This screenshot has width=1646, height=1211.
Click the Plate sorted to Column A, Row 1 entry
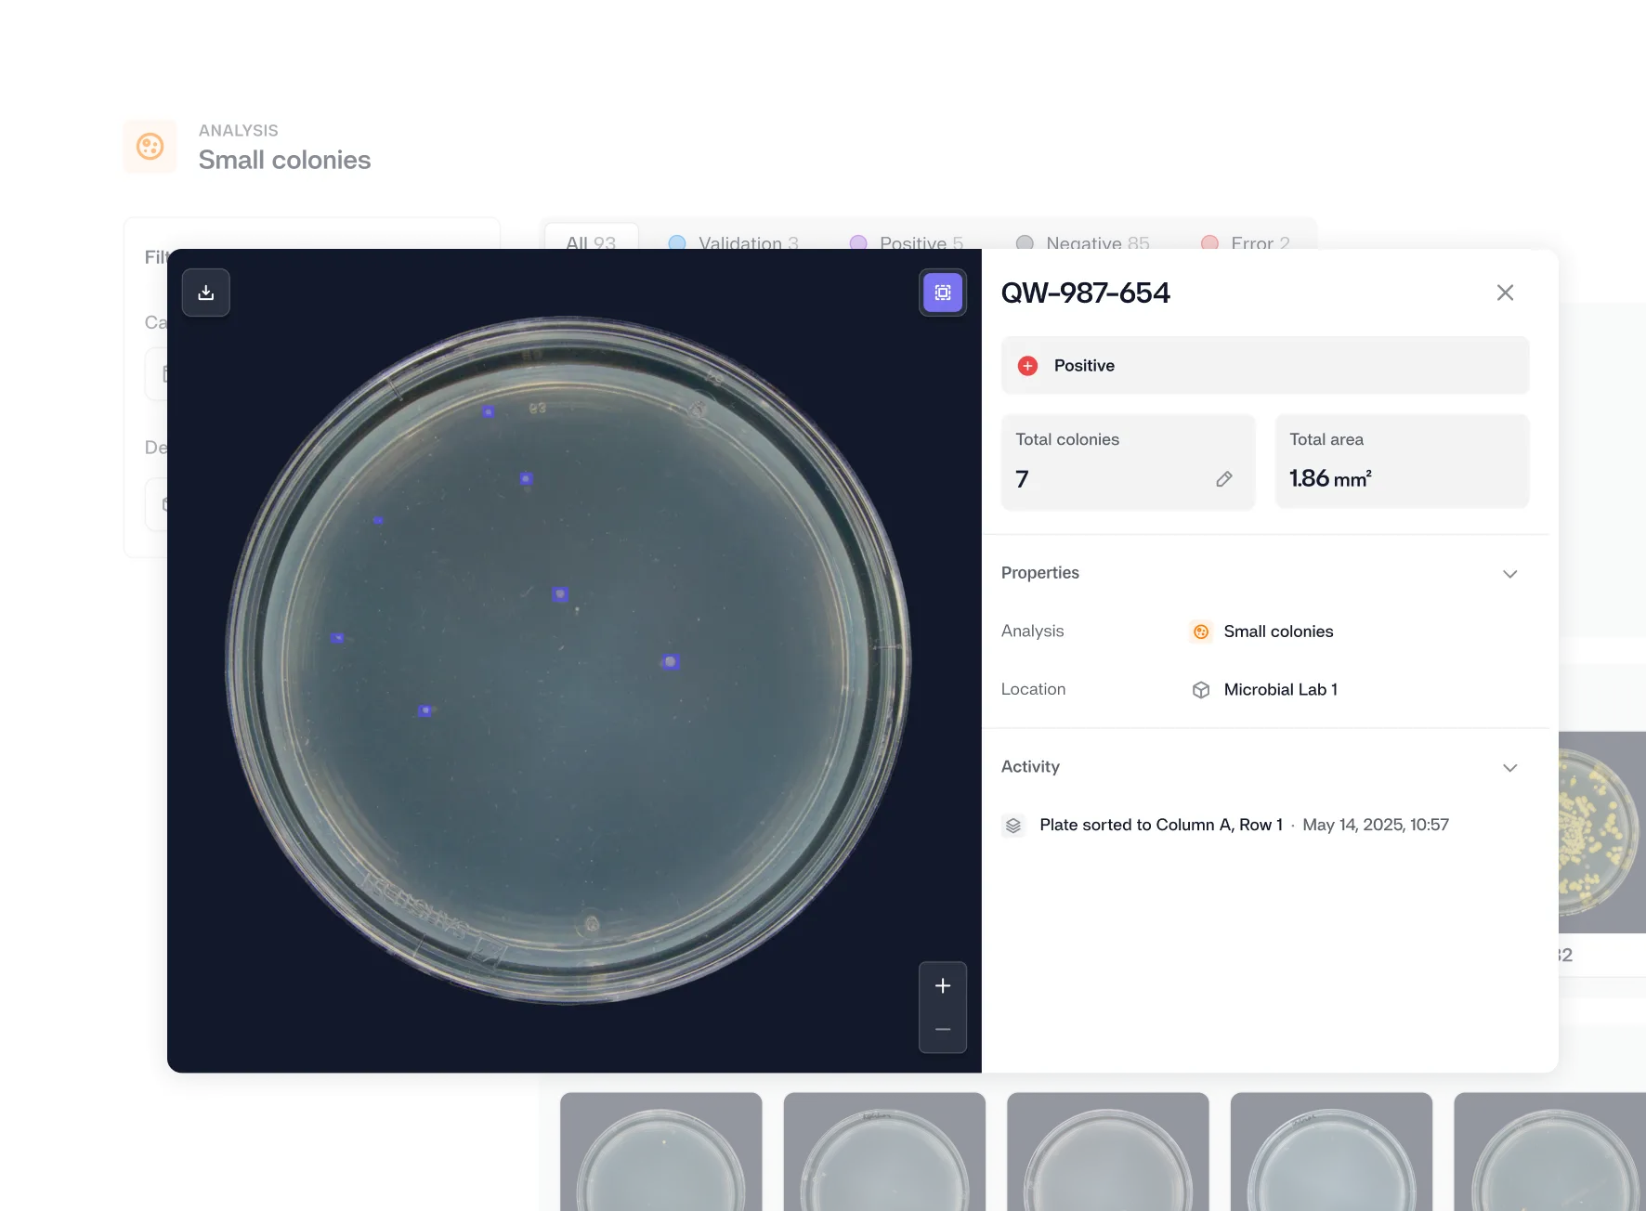(1161, 825)
